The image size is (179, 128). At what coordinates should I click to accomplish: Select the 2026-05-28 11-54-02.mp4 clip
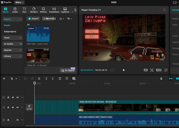pyautogui.click(x=129, y=107)
